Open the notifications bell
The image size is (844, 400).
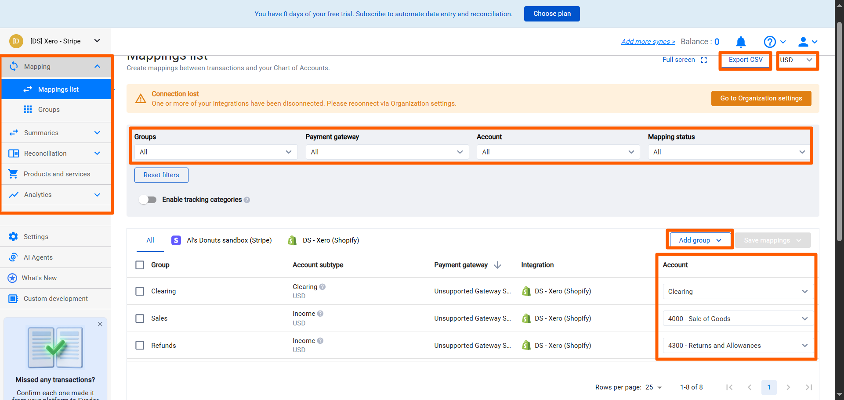(741, 42)
